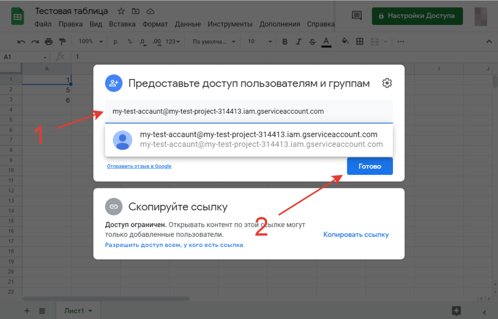Toggle italic formatting
The width and height of the screenshot is (498, 319).
[x=299, y=41]
